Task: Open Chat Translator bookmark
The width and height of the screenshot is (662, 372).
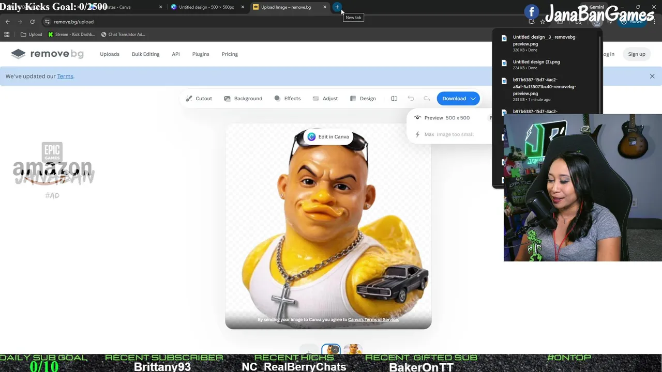Action: point(123,35)
